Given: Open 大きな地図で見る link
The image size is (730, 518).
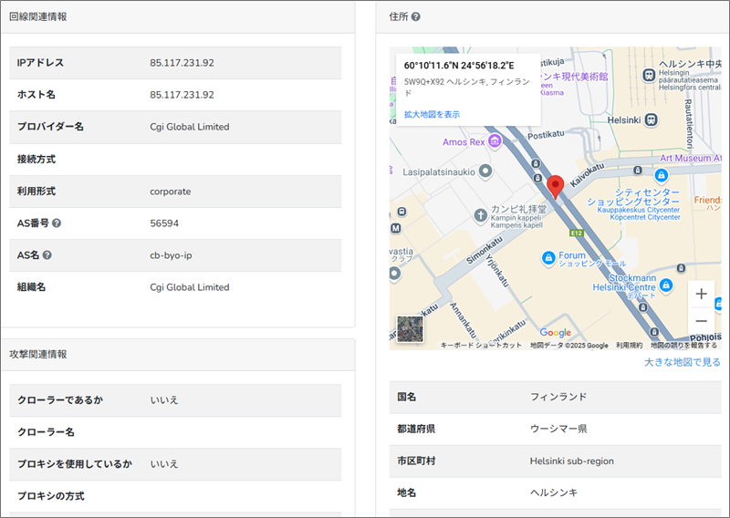Looking at the screenshot, I should pos(682,362).
